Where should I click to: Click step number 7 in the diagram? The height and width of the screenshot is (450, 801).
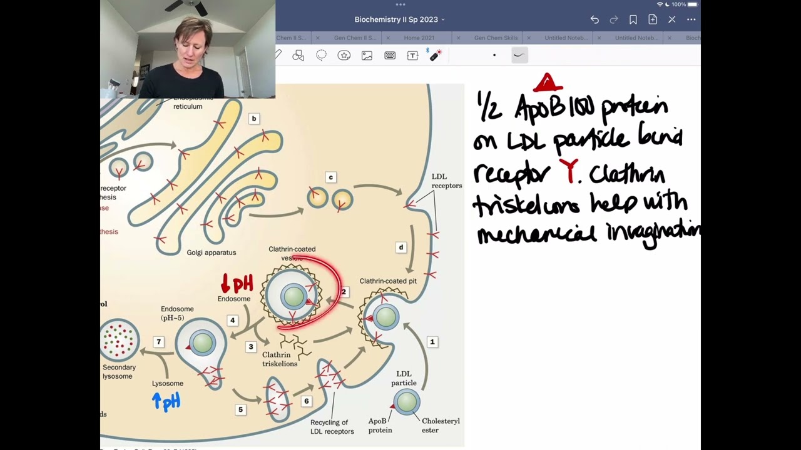[159, 342]
